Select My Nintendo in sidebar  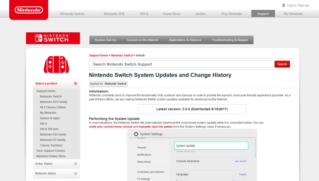pos(48,113)
